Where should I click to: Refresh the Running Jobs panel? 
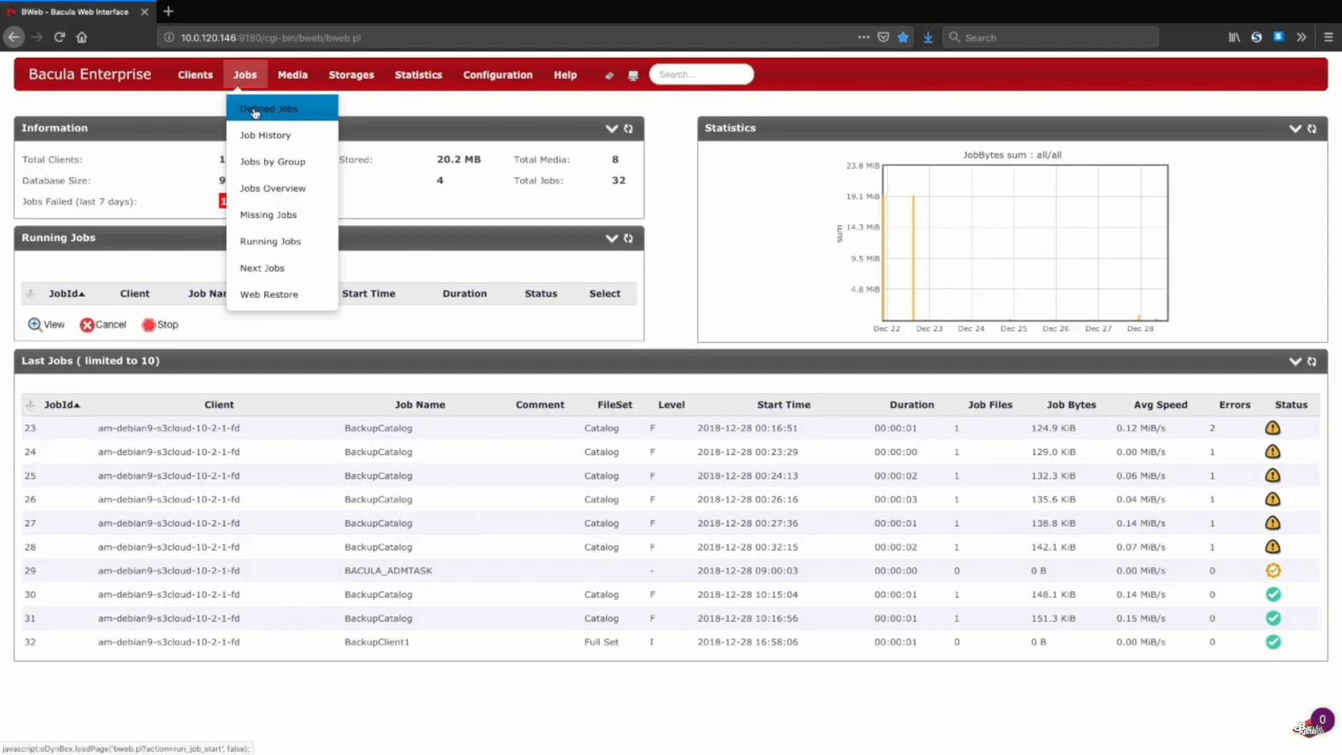click(628, 238)
